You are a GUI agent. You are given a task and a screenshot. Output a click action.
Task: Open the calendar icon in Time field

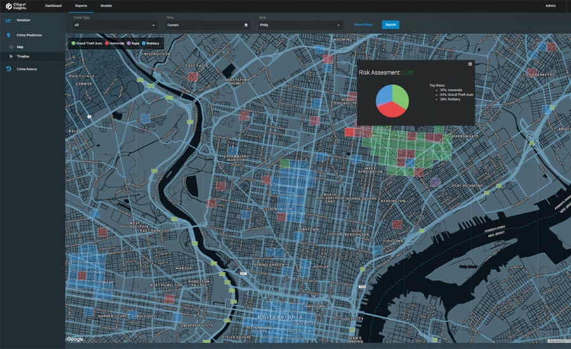[x=246, y=25]
